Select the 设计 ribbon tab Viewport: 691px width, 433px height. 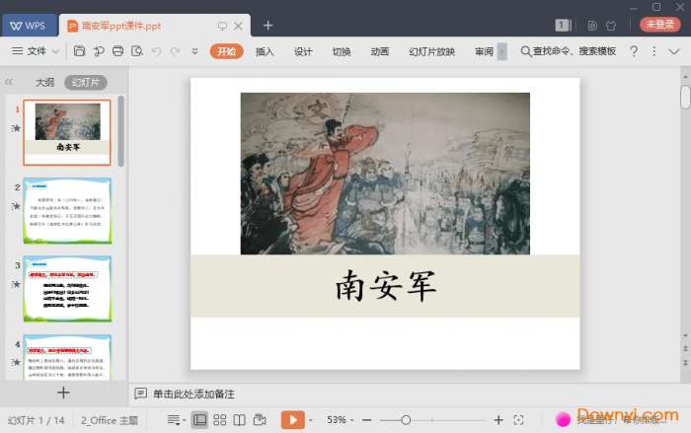point(303,51)
